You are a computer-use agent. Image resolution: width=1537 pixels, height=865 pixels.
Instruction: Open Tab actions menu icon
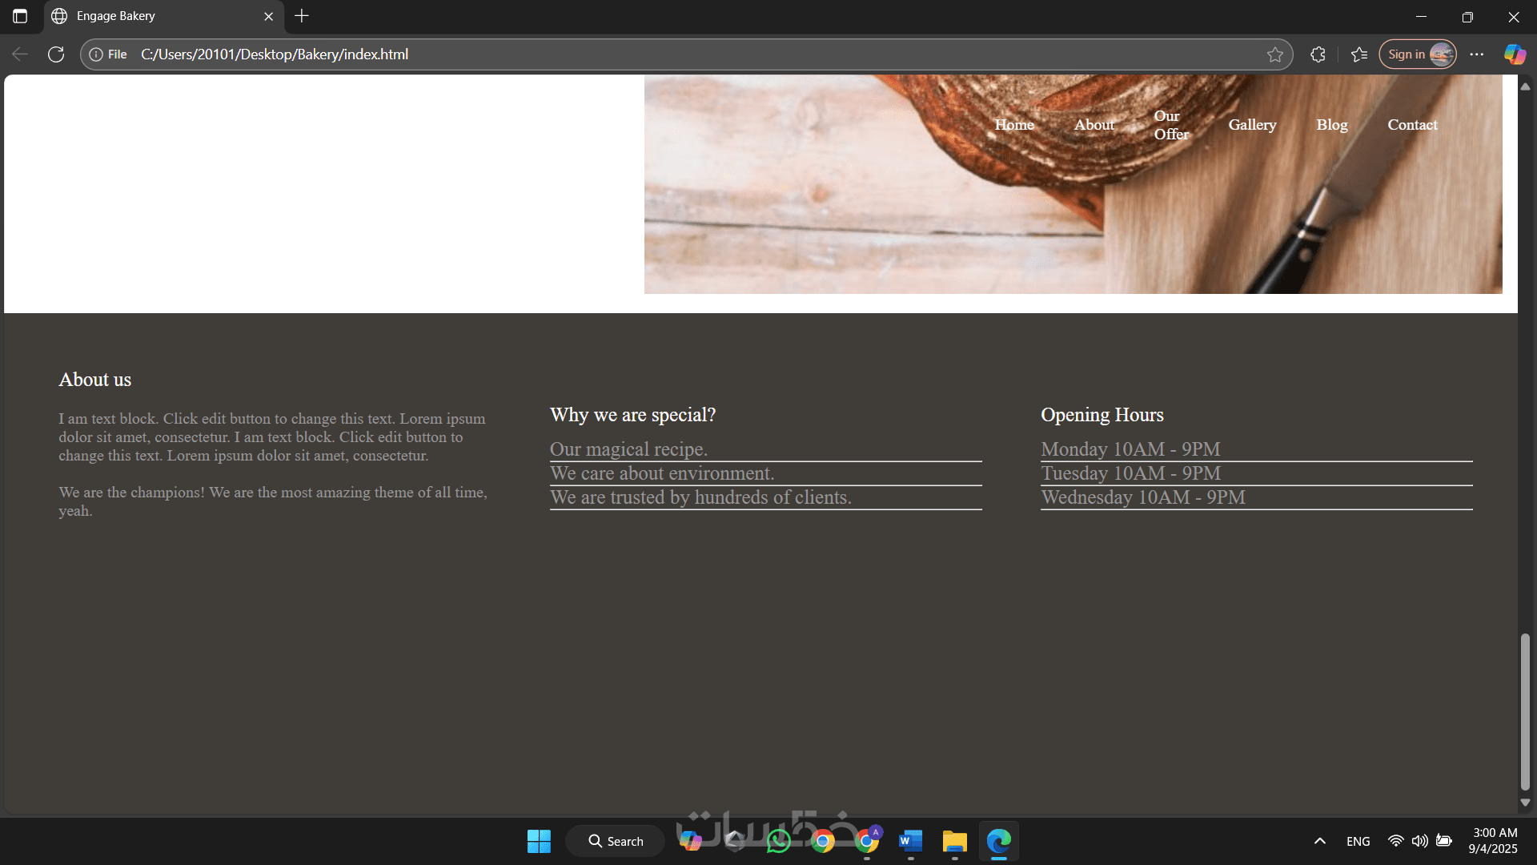pyautogui.click(x=20, y=16)
